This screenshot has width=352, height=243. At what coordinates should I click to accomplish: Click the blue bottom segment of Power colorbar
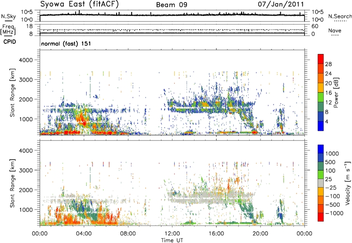point(321,126)
